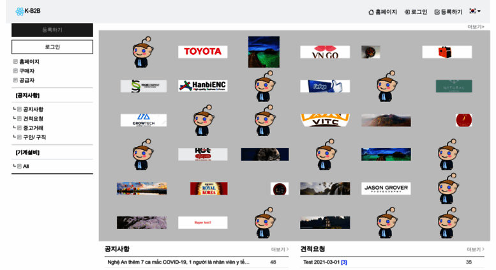Click the [3] comment count link

point(344,262)
